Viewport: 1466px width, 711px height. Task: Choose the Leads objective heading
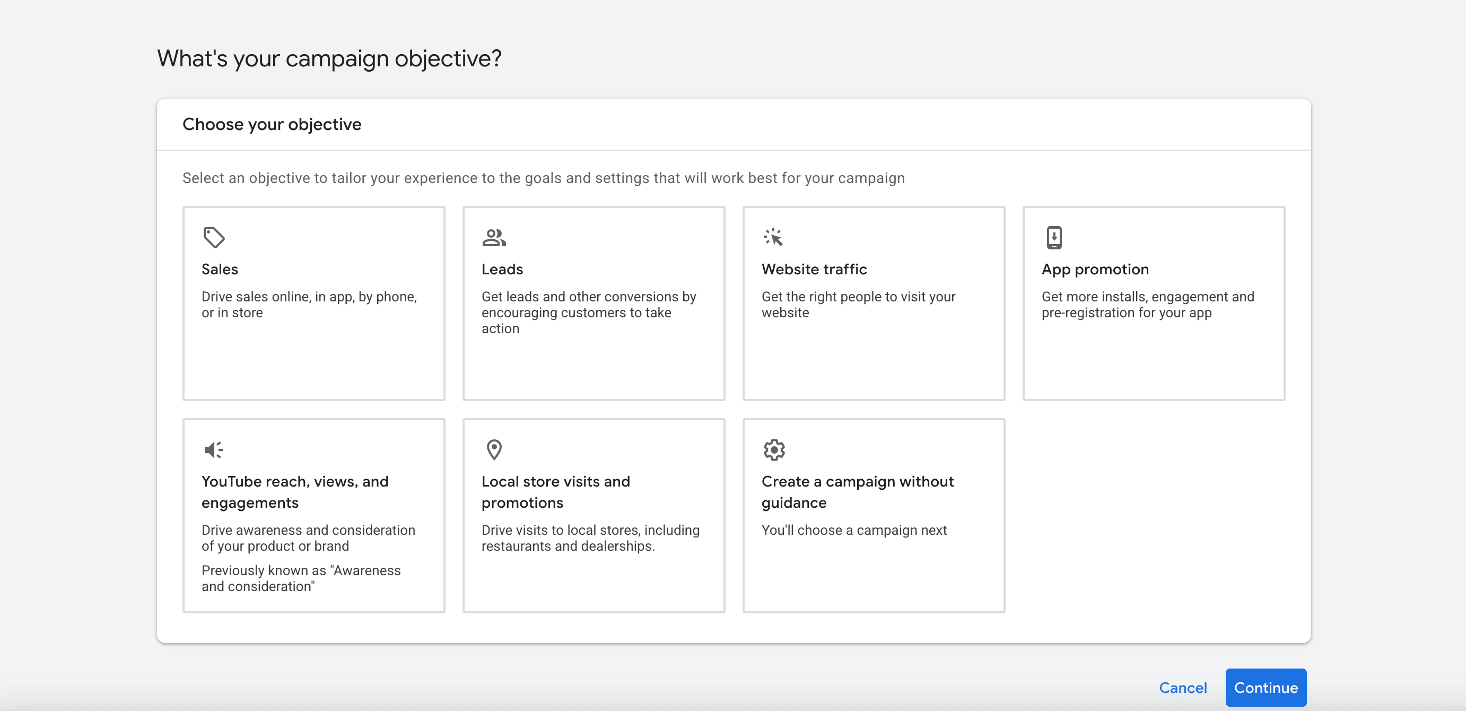pyautogui.click(x=502, y=269)
